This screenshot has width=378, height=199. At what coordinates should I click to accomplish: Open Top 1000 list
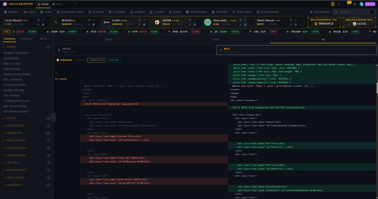point(219,12)
